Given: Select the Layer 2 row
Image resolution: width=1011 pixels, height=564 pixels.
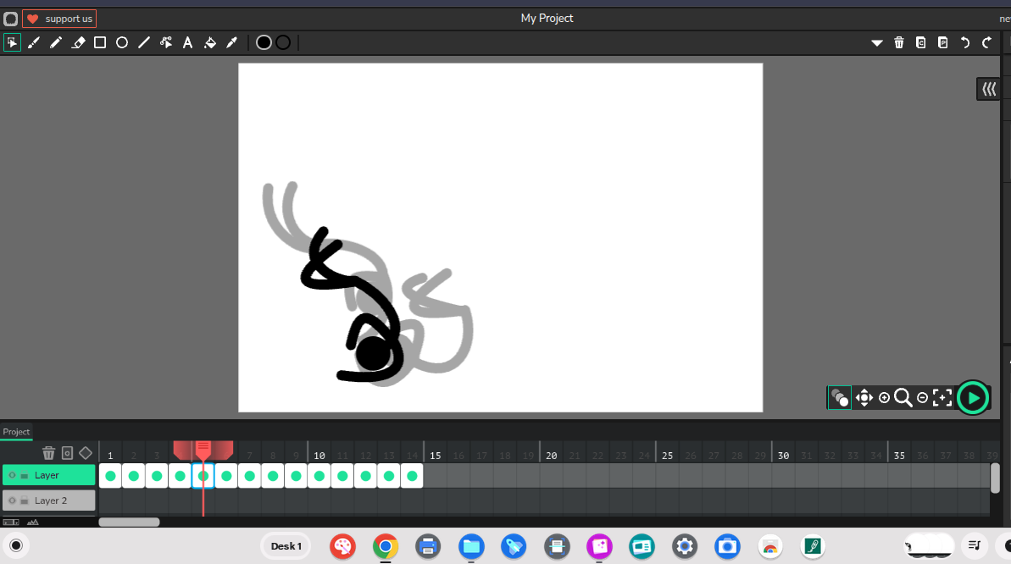Looking at the screenshot, I should pyautogui.click(x=58, y=500).
